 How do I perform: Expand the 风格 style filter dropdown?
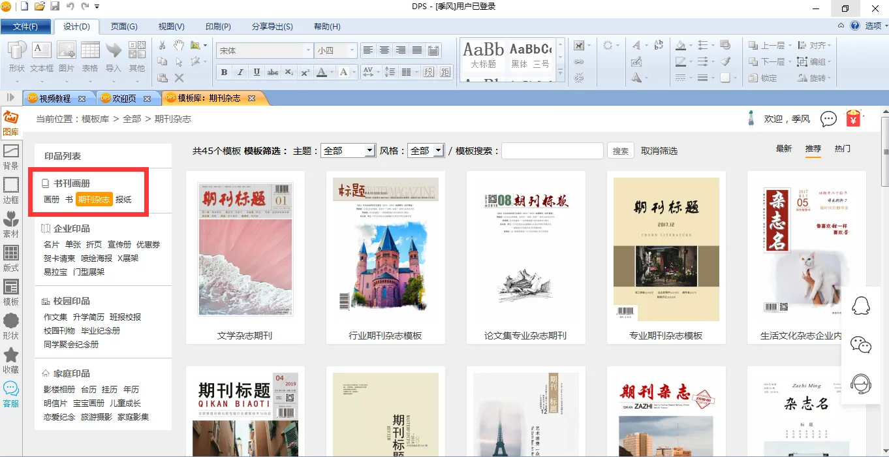coord(438,151)
